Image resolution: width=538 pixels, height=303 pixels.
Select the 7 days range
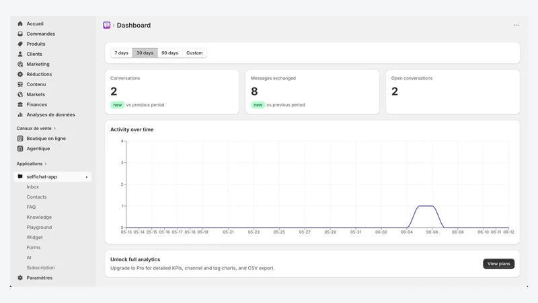[x=122, y=53]
